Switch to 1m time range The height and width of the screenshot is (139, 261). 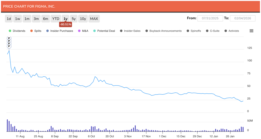click(27, 19)
